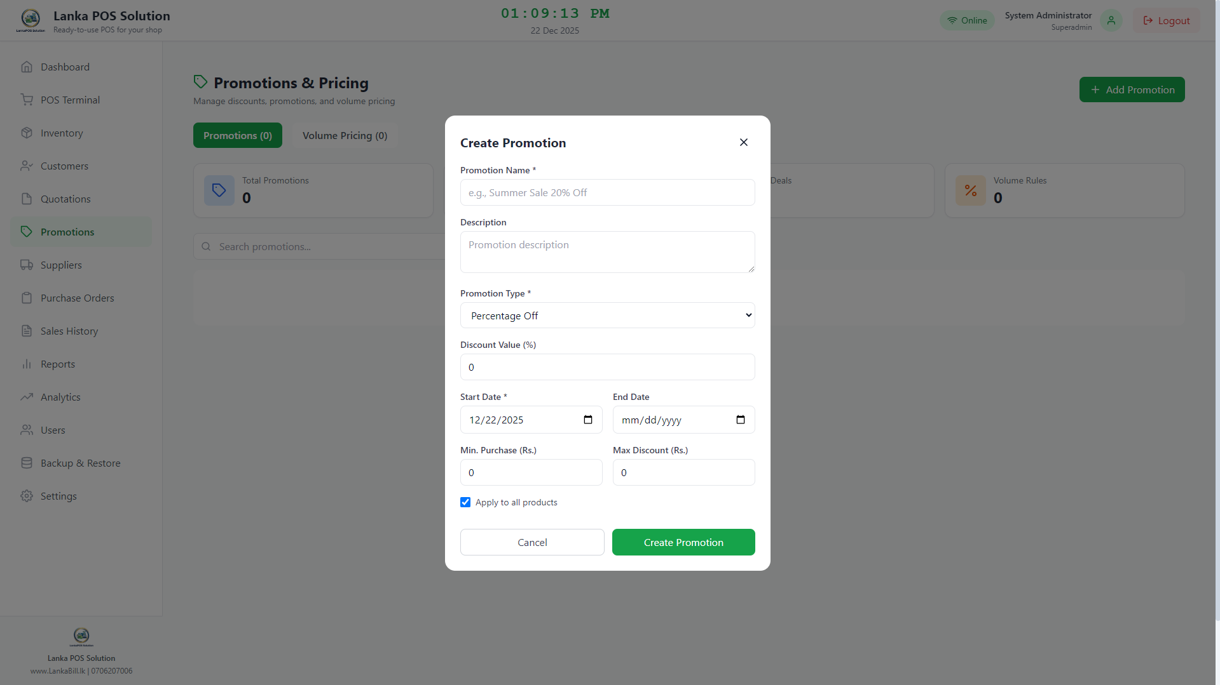Click the POS Terminal cart icon
The width and height of the screenshot is (1220, 685).
coord(27,100)
